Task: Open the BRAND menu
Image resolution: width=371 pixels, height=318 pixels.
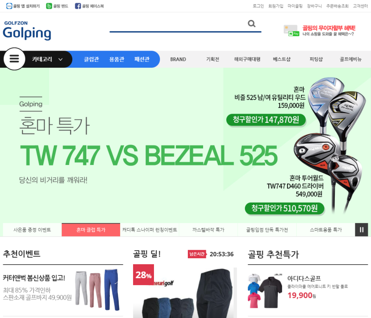Action: point(178,59)
